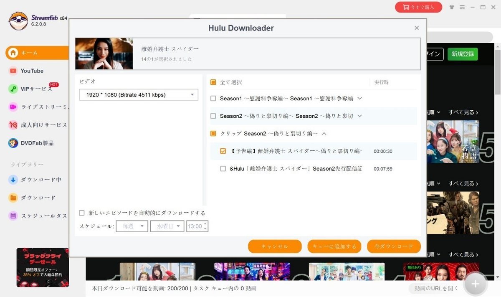Click the 今すぐ購入 buy button
This screenshot has width=501, height=297.
tap(418, 7)
